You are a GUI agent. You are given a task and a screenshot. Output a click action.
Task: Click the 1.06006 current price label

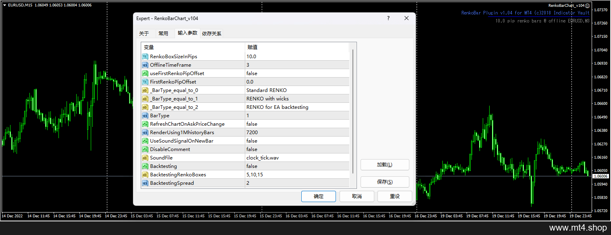click(601, 176)
